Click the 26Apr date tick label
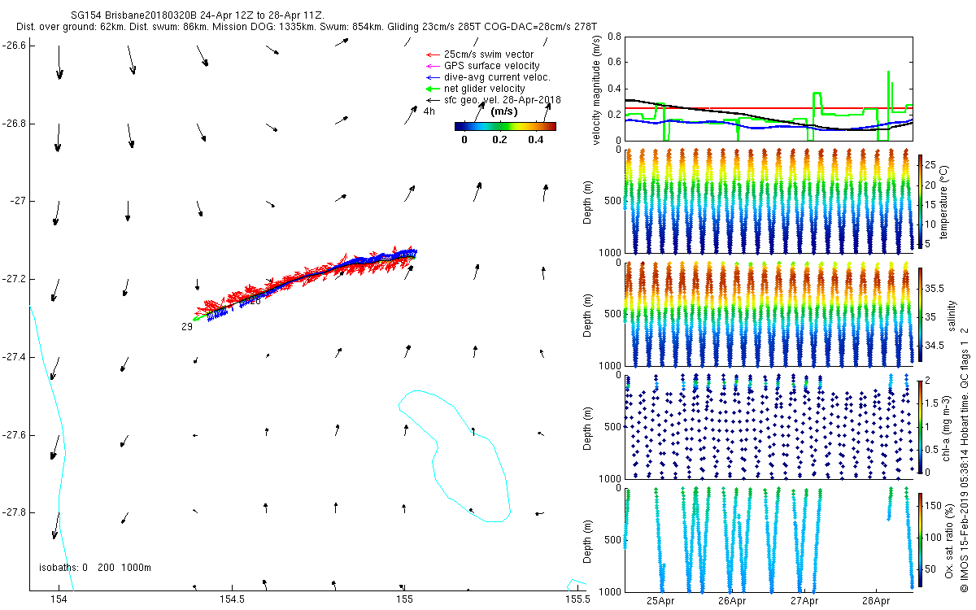The width and height of the screenshot is (976, 610). (732, 601)
